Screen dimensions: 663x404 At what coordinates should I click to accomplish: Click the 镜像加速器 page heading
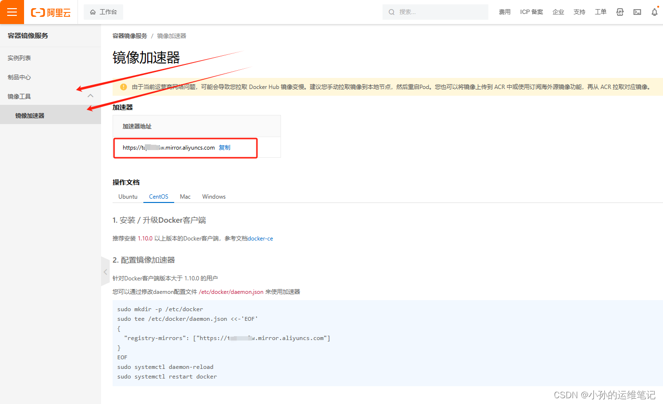coord(146,58)
